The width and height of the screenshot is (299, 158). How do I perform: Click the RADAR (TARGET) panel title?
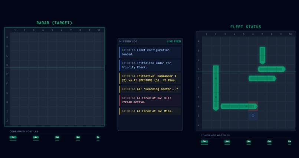[54, 23]
